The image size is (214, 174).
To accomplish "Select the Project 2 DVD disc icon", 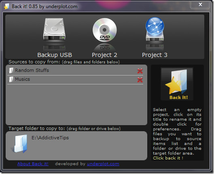I will coord(104,30).
